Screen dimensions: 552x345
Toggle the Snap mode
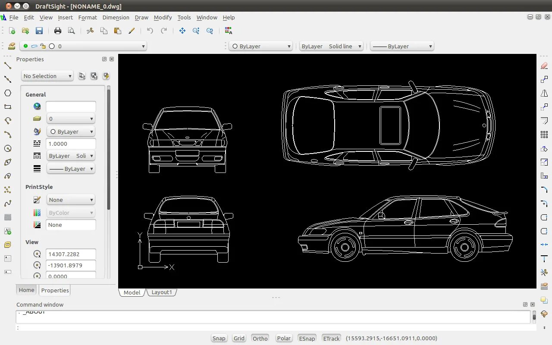click(x=219, y=338)
